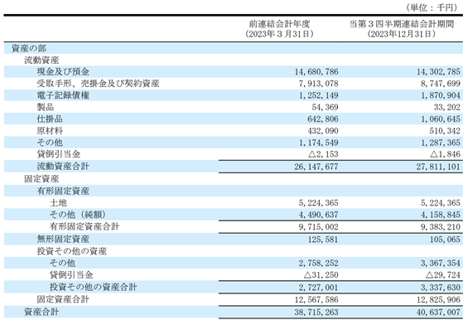This screenshot has height=320, width=468.
Task: Select value 105,065
Action: point(445,239)
